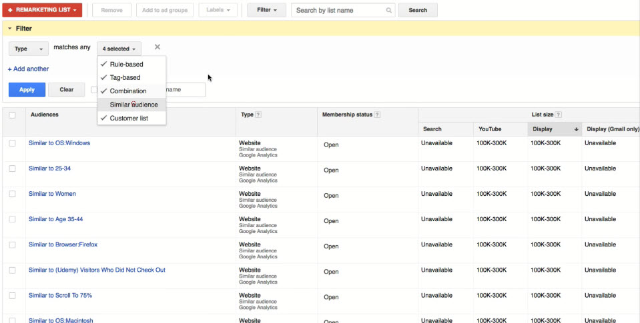Toggle the select-all audiences checkbox
The image size is (640, 323).
pos(13,115)
